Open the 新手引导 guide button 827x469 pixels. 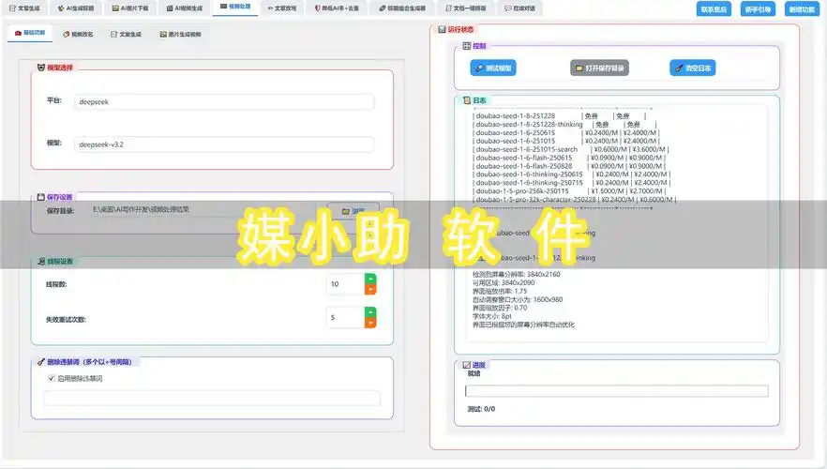click(x=758, y=9)
